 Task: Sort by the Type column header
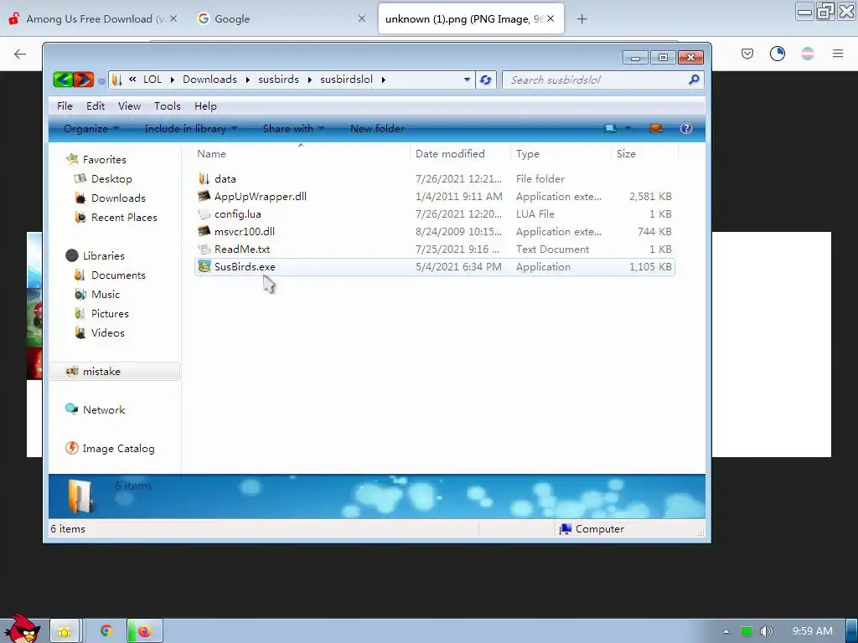[561, 154]
